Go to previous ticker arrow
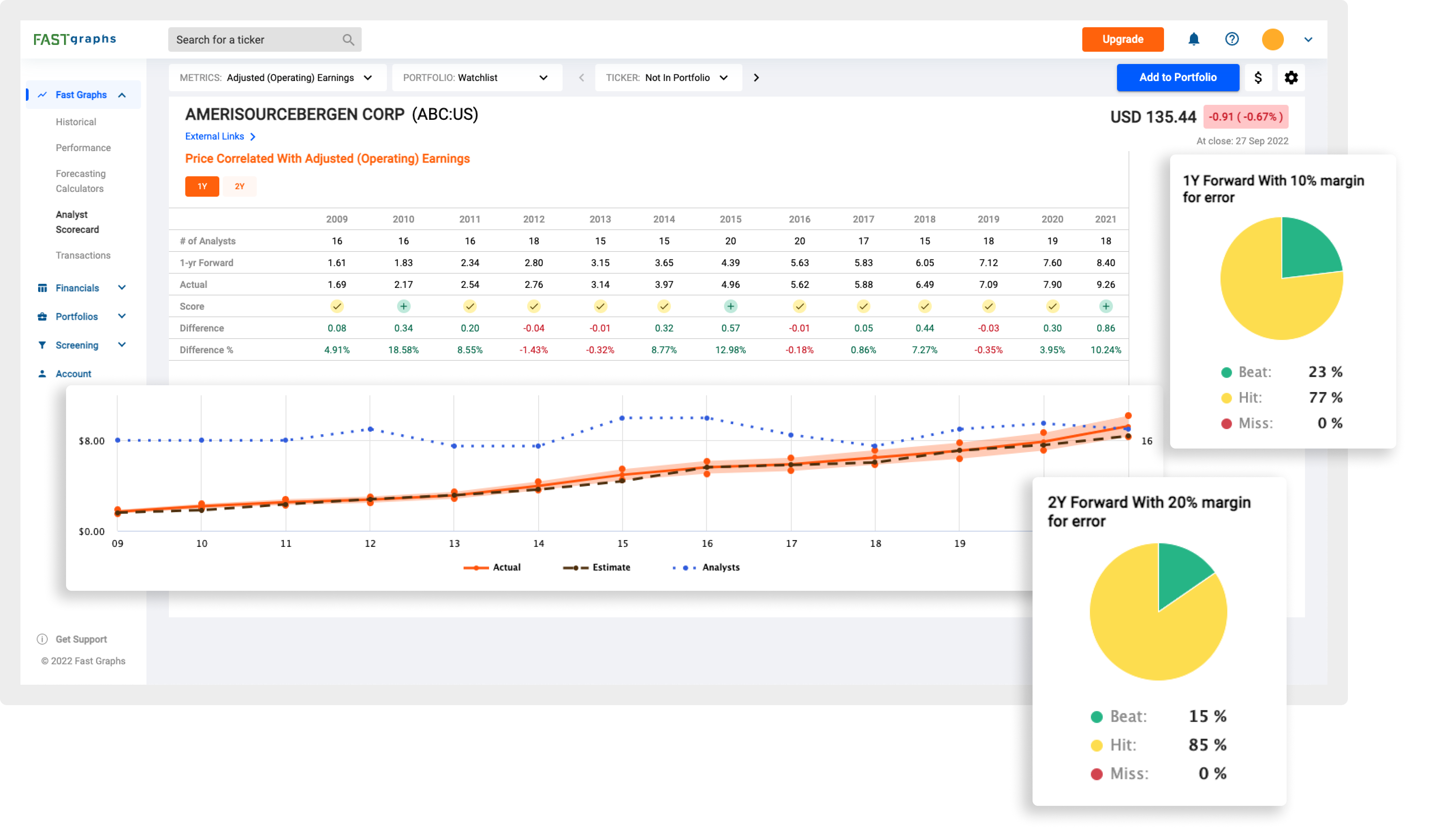The height and width of the screenshot is (829, 1431). click(581, 77)
